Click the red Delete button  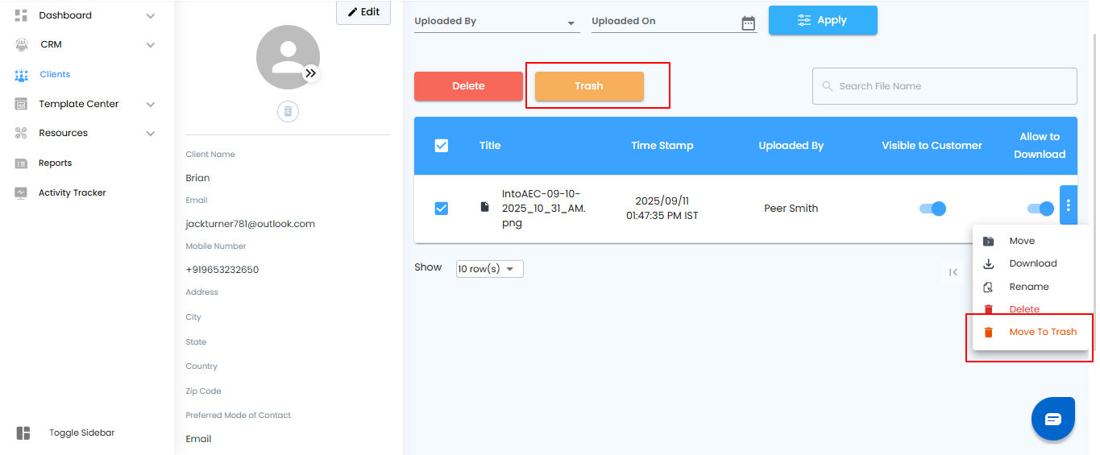tap(468, 86)
